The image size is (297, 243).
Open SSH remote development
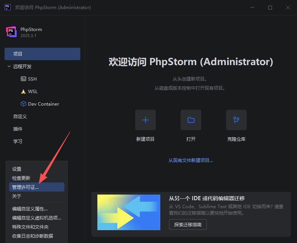pyautogui.click(x=33, y=79)
